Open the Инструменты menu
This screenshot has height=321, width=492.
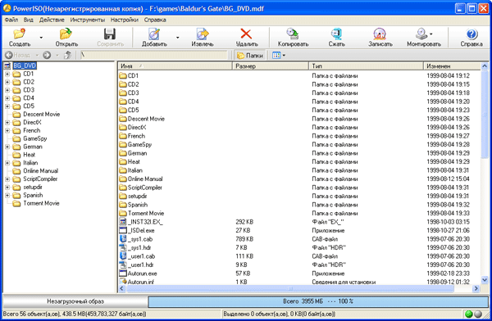click(87, 20)
